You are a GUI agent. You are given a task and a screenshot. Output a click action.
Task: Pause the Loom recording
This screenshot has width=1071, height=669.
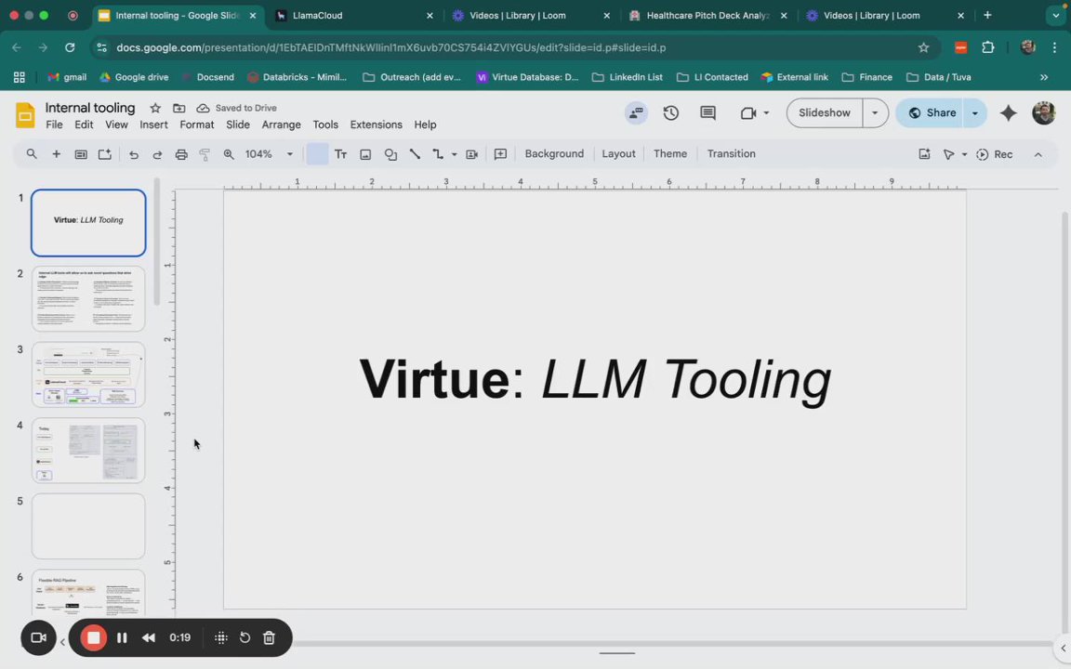tap(122, 637)
